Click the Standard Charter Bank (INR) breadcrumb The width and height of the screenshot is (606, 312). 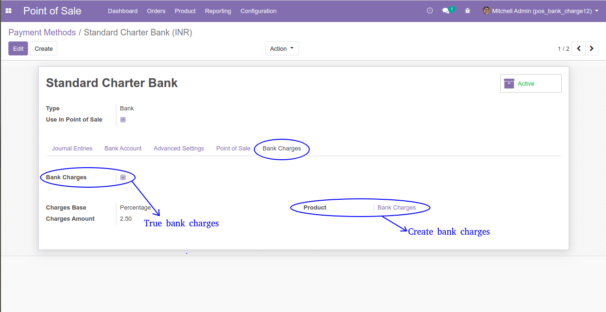(x=138, y=33)
